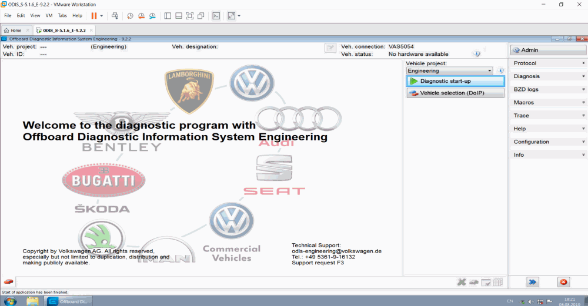The height and width of the screenshot is (306, 588).
Task: Open the Tabs menu
Action: click(62, 16)
